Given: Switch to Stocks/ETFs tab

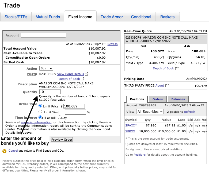Looking at the screenshot, I should 16,17.
